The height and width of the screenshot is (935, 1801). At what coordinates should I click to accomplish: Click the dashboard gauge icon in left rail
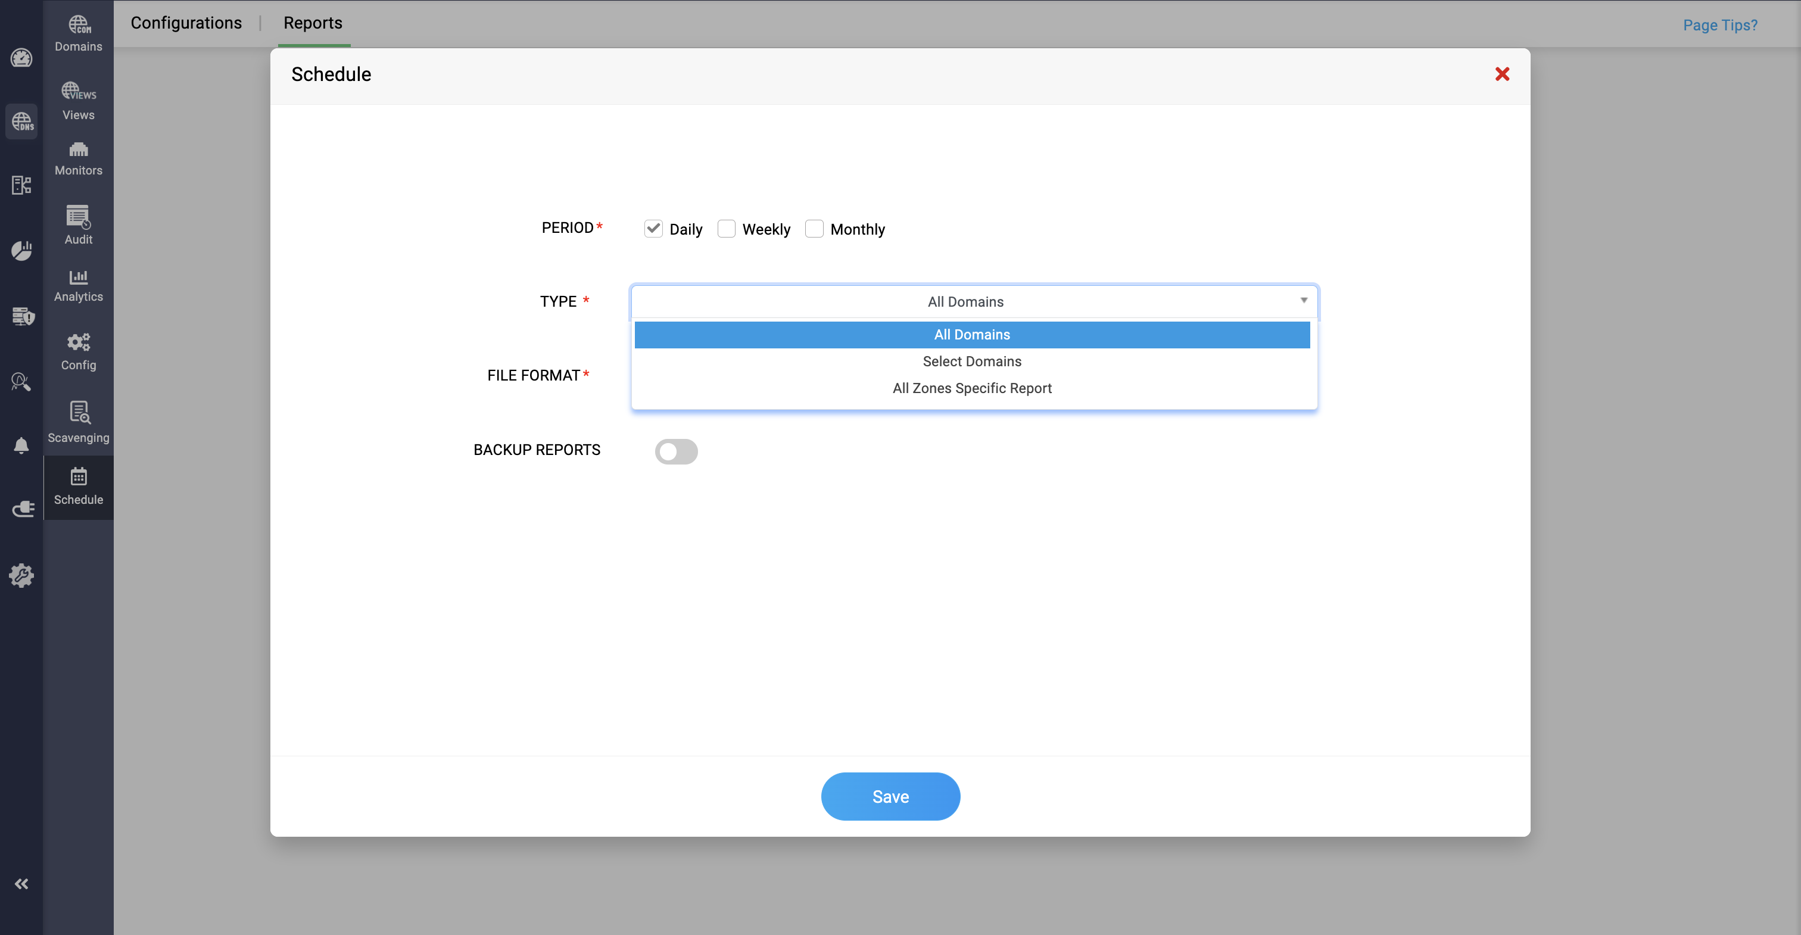(21, 58)
